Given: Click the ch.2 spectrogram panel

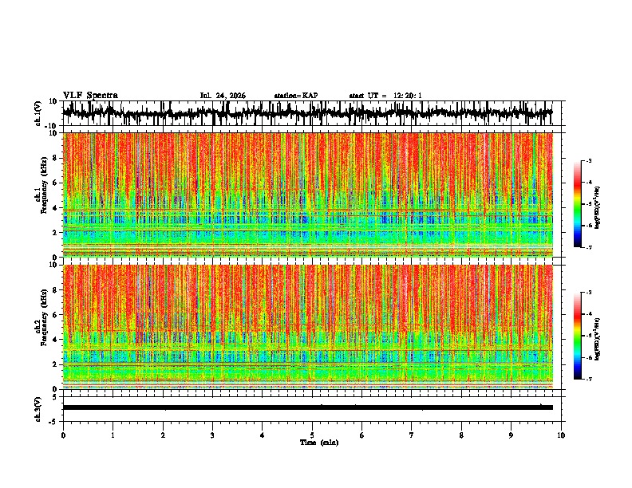Looking at the screenshot, I should (x=307, y=327).
